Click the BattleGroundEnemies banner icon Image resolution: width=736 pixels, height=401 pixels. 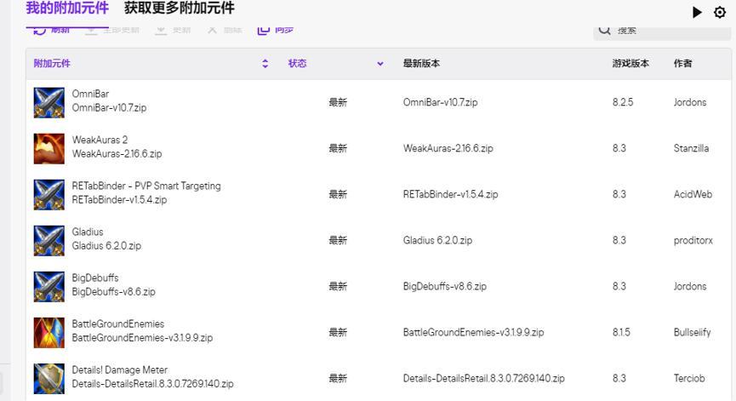click(48, 332)
